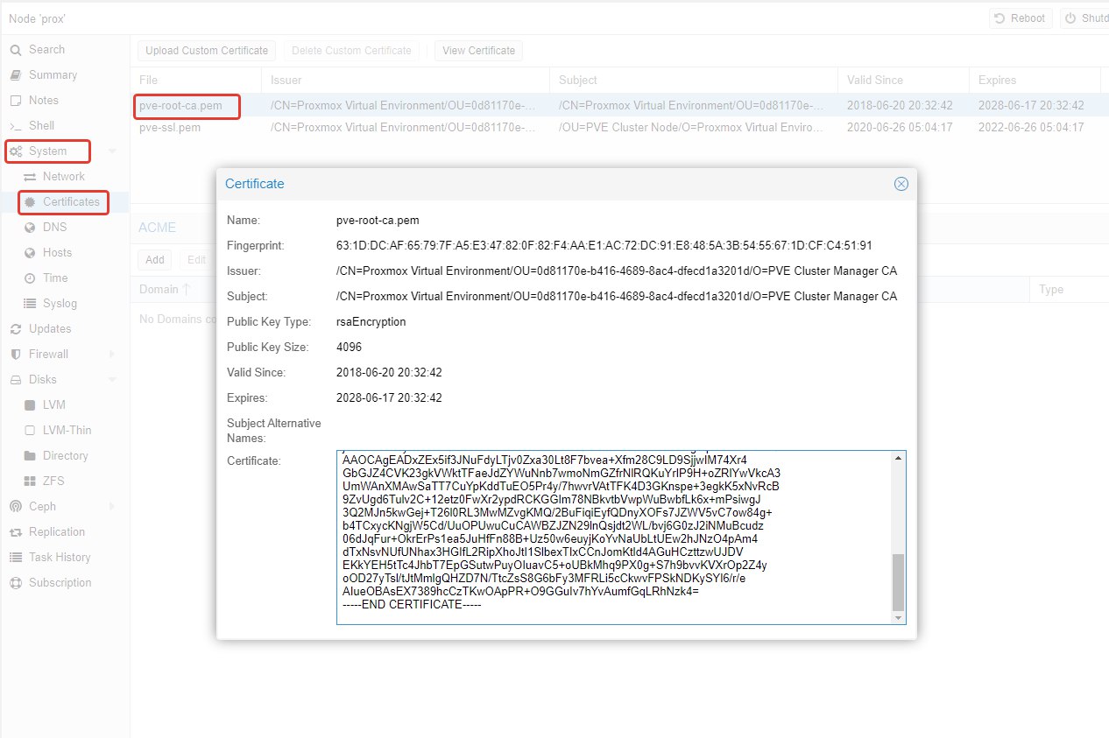This screenshot has height=738, width=1109.
Task: Open the Replication section
Action: pyautogui.click(x=57, y=532)
